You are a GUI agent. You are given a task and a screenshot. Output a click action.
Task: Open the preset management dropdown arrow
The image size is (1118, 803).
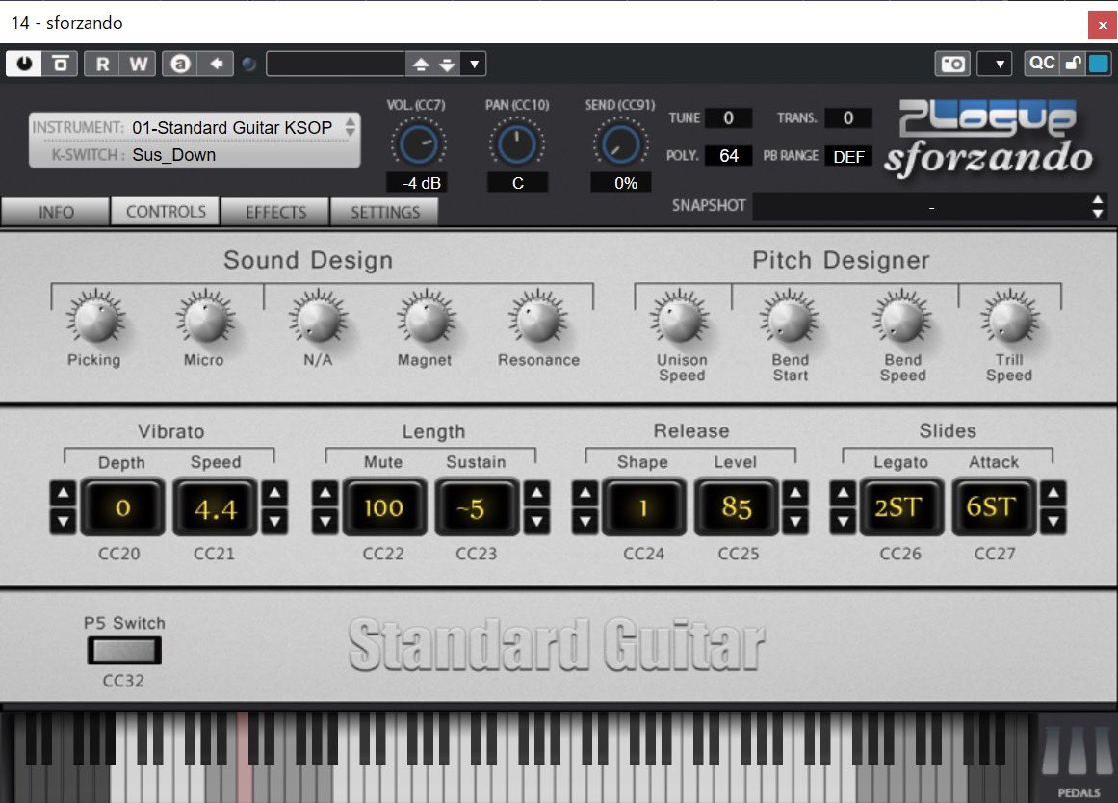pyautogui.click(x=474, y=65)
